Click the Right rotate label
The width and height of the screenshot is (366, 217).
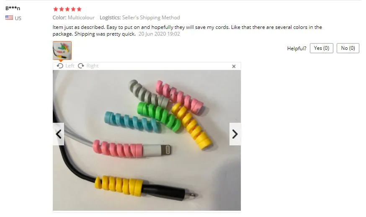click(x=93, y=66)
